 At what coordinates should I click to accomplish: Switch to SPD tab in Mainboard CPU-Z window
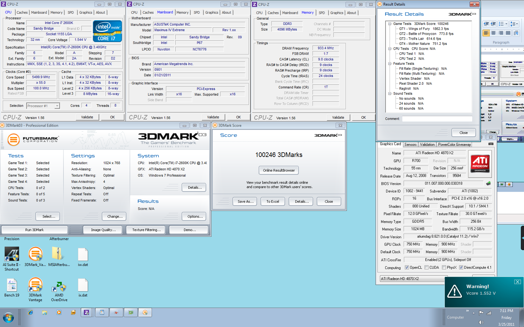[x=196, y=12]
